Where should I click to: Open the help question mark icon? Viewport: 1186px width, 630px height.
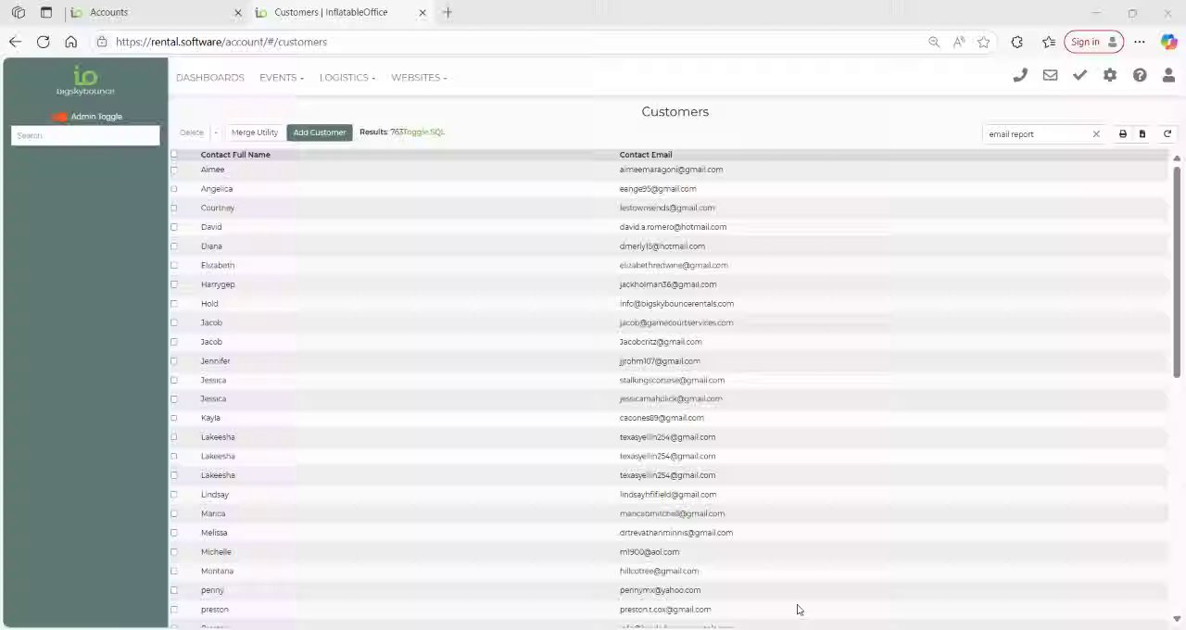[1140, 76]
